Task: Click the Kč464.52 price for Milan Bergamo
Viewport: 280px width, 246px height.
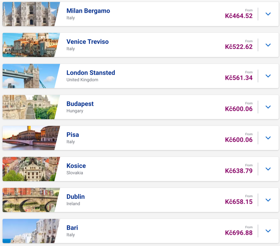Action: 239,15
